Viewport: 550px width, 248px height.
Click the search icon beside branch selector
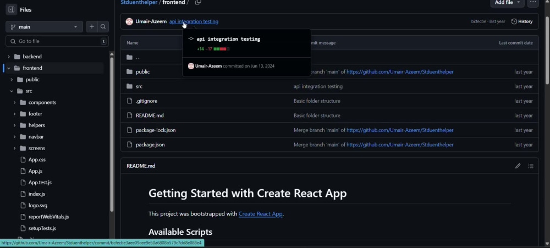coord(103,26)
